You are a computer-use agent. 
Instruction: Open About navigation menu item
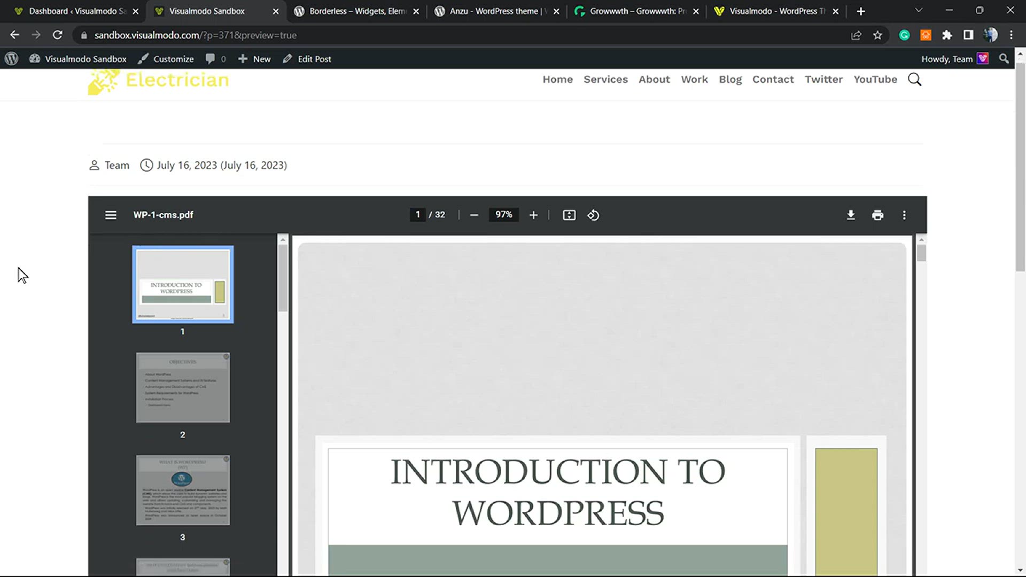click(x=654, y=79)
